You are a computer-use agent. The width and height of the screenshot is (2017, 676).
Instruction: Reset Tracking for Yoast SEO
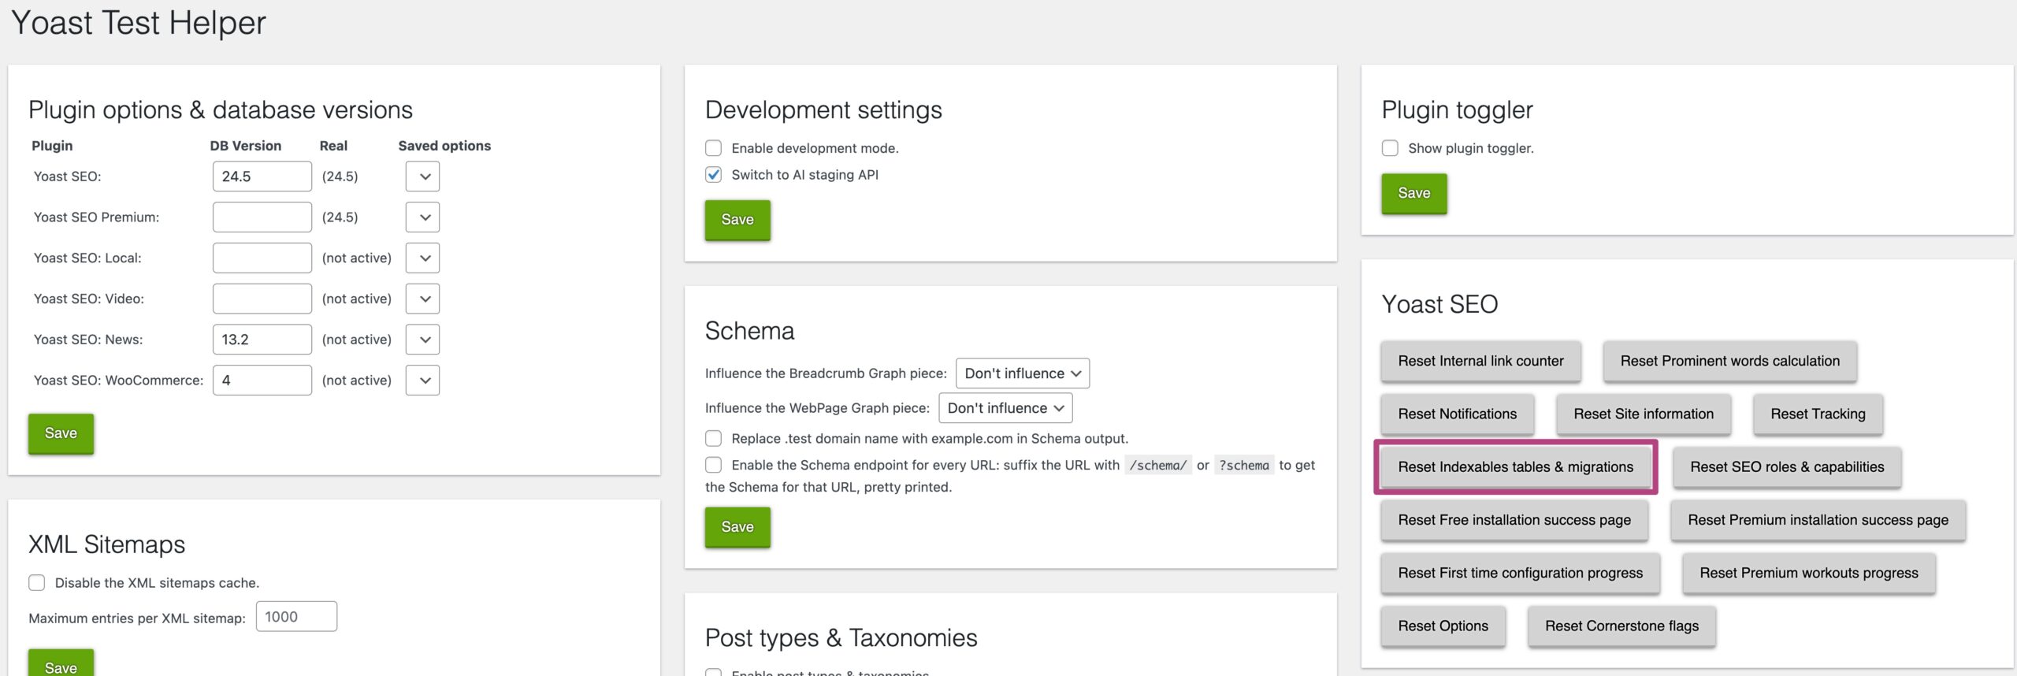1816,414
